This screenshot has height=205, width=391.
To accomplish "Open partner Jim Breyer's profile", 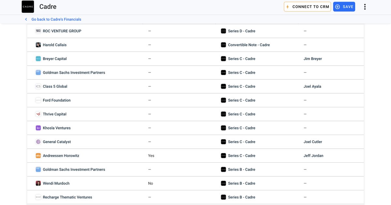I will [312, 59].
